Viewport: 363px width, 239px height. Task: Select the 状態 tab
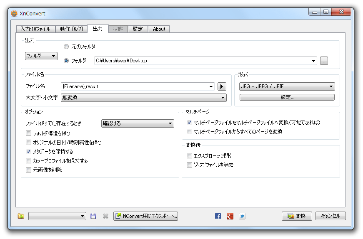tap(118, 29)
